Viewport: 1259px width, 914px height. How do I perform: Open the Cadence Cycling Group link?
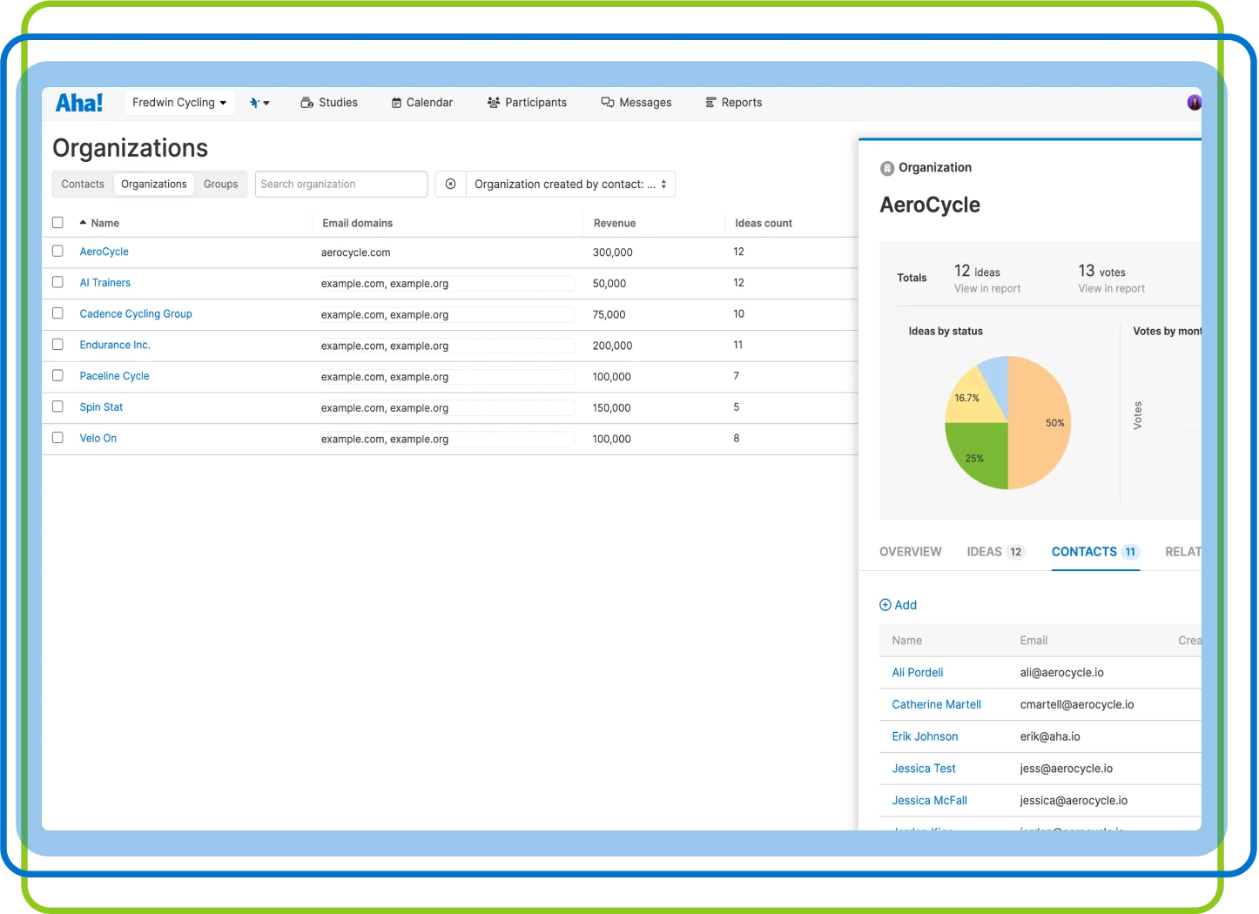(136, 314)
